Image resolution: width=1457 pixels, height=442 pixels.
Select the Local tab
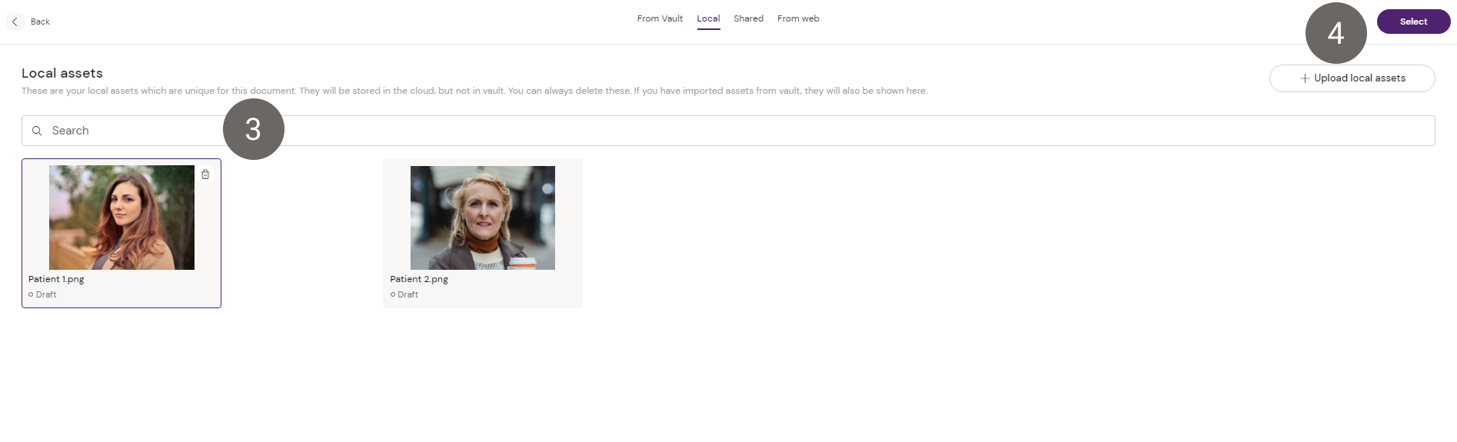coord(708,18)
